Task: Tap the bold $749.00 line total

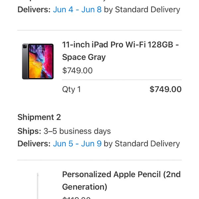Action: click(x=166, y=89)
